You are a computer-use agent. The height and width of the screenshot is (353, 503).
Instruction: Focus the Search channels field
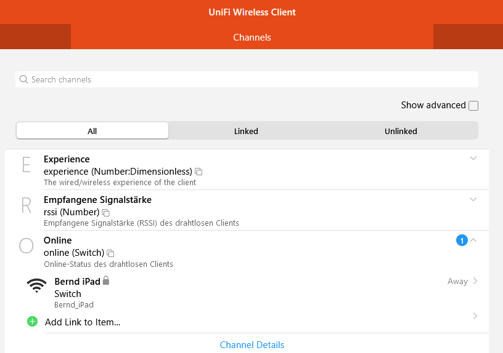point(247,79)
